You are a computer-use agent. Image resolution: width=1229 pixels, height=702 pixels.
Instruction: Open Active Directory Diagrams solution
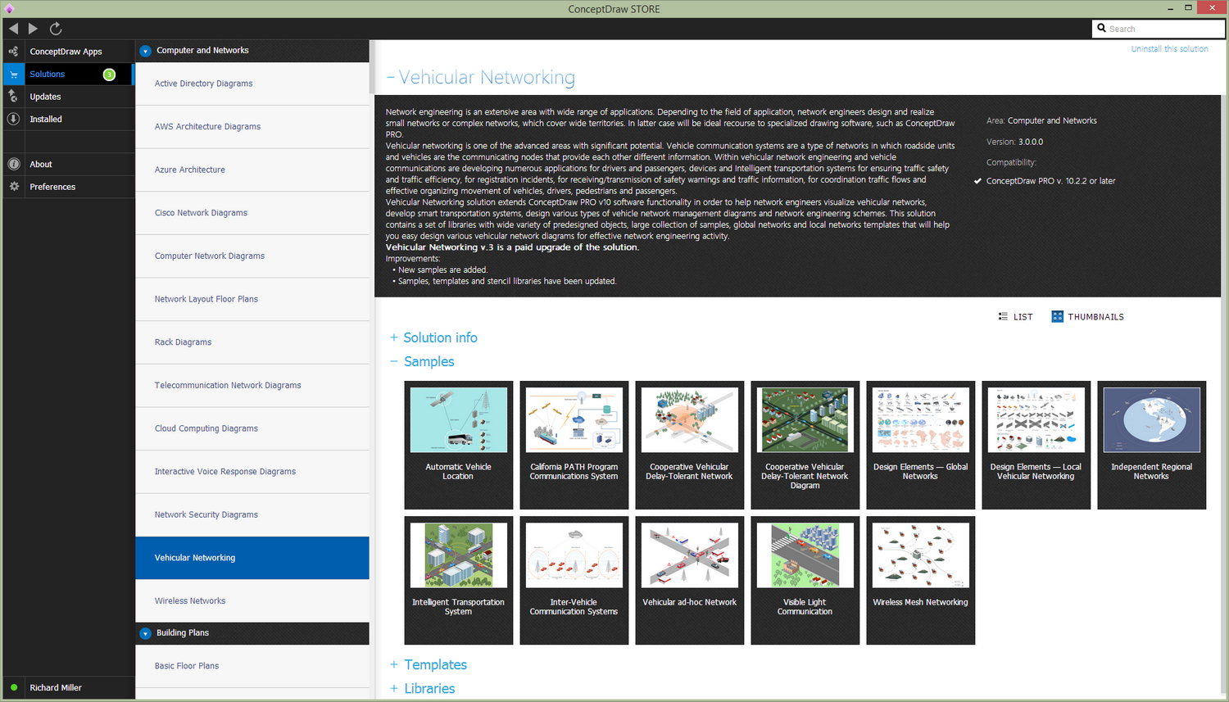(x=252, y=84)
